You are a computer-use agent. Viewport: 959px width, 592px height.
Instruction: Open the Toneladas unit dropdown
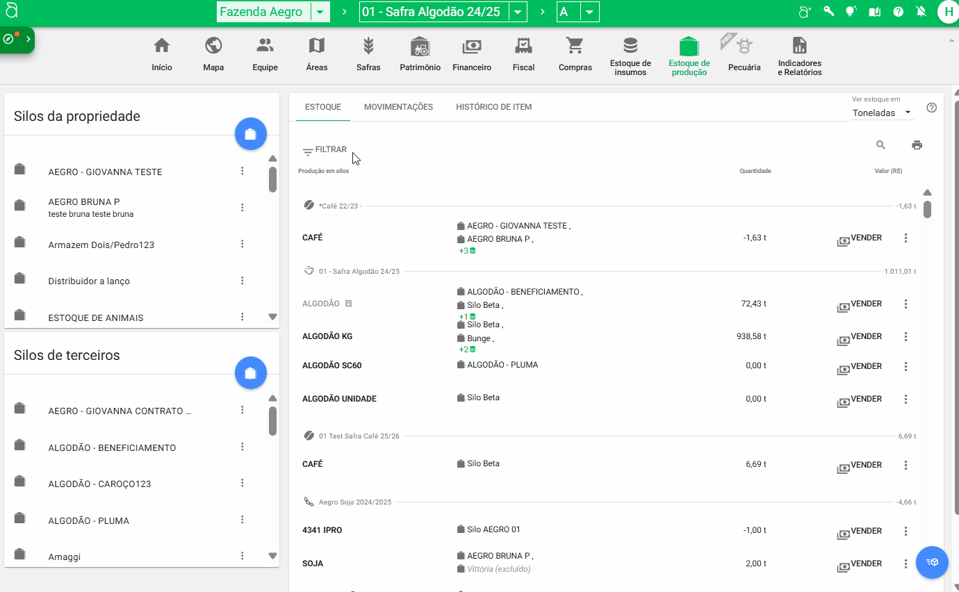point(883,113)
